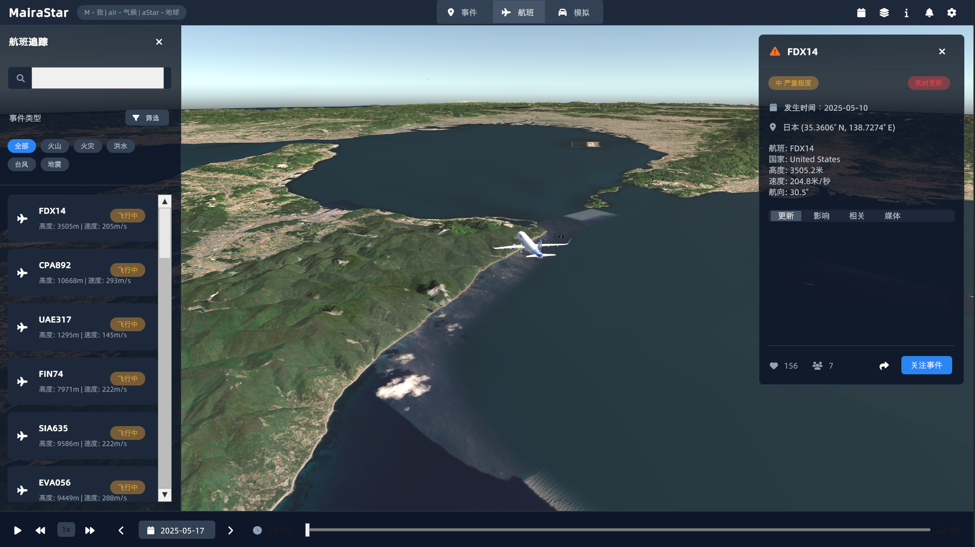Click the 关注事件 button
Viewport: 975px width, 547px height.
[926, 365]
